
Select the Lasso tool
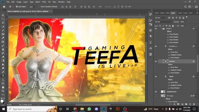[3, 23]
